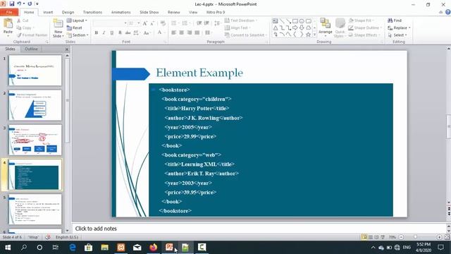Click Find in Editing group
Viewport: 451px width, 254px height.
pos(395,20)
